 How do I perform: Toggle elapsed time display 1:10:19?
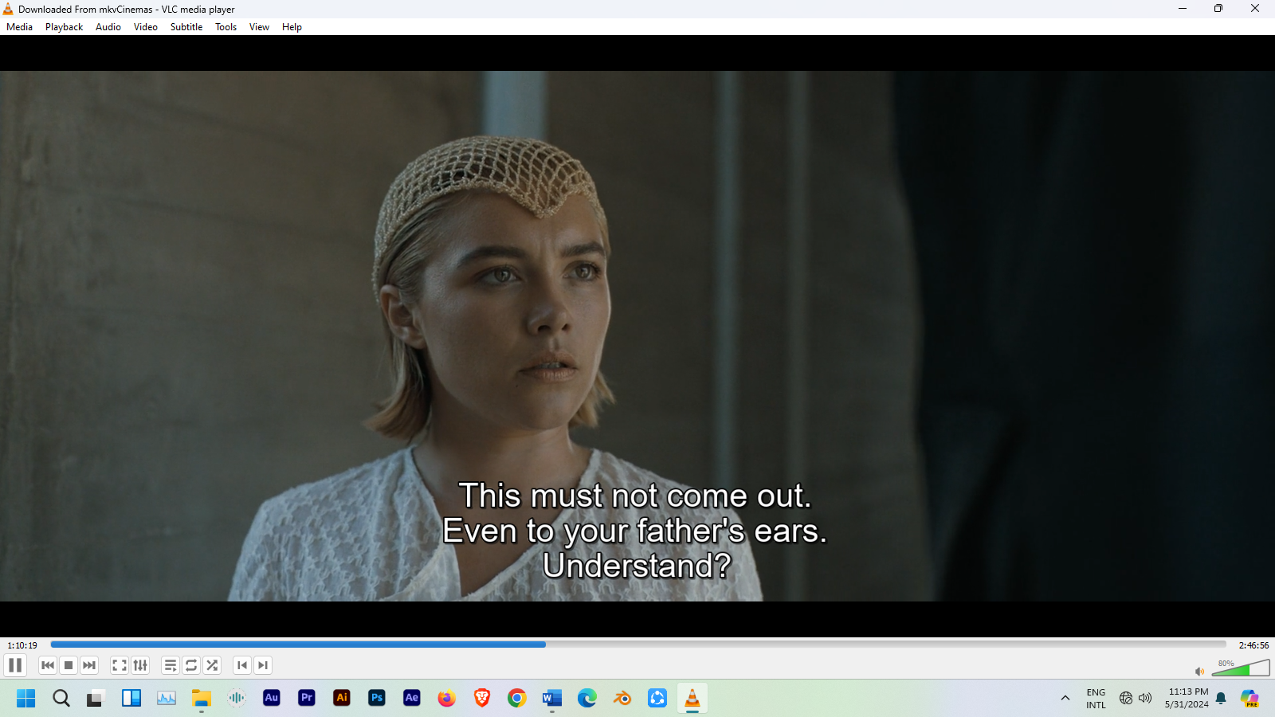pos(22,645)
